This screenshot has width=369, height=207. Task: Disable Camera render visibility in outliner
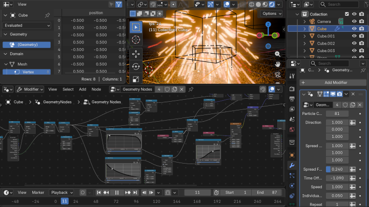point(362,21)
